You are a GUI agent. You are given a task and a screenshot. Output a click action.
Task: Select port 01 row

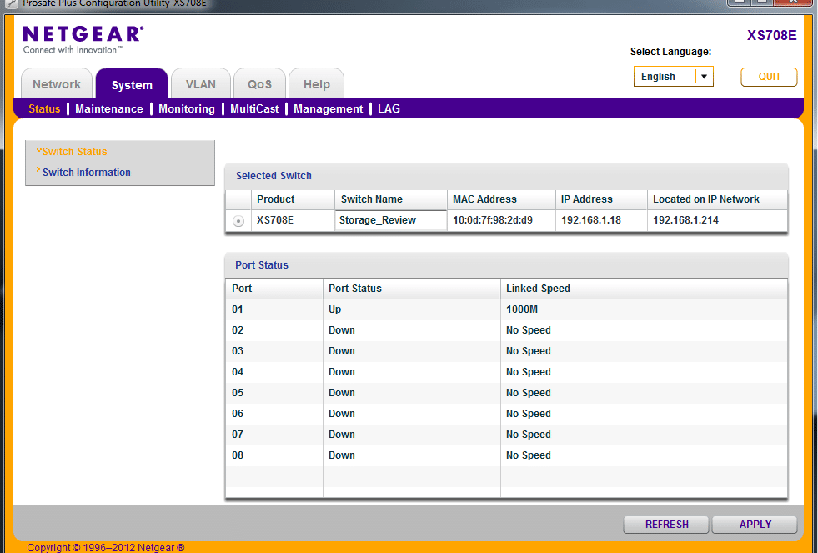(506, 309)
